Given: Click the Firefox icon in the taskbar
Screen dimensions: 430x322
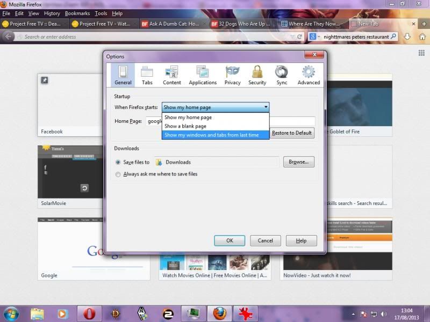Looking at the screenshot, I should 219,313.
